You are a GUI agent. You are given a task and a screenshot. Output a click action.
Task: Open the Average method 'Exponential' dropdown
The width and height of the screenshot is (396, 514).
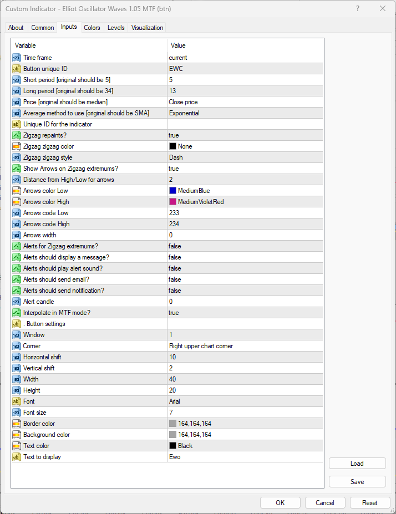click(x=245, y=113)
